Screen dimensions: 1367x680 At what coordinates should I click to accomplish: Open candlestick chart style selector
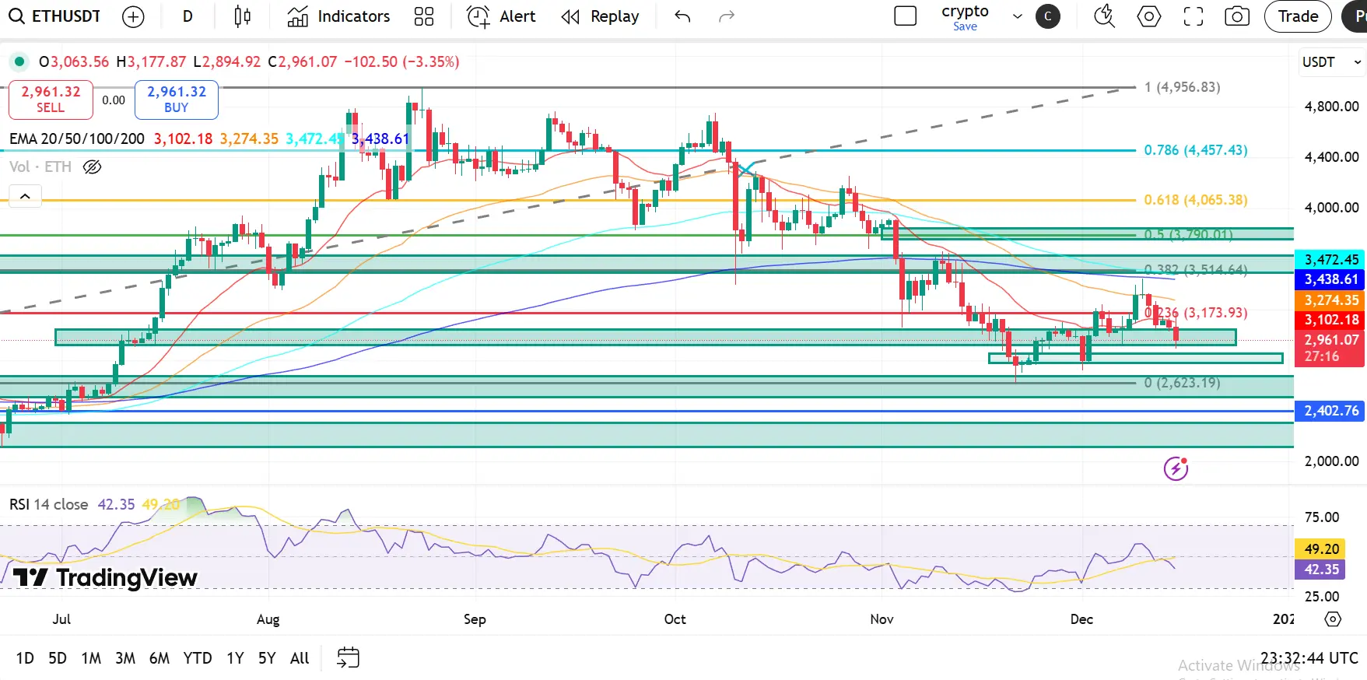click(243, 16)
